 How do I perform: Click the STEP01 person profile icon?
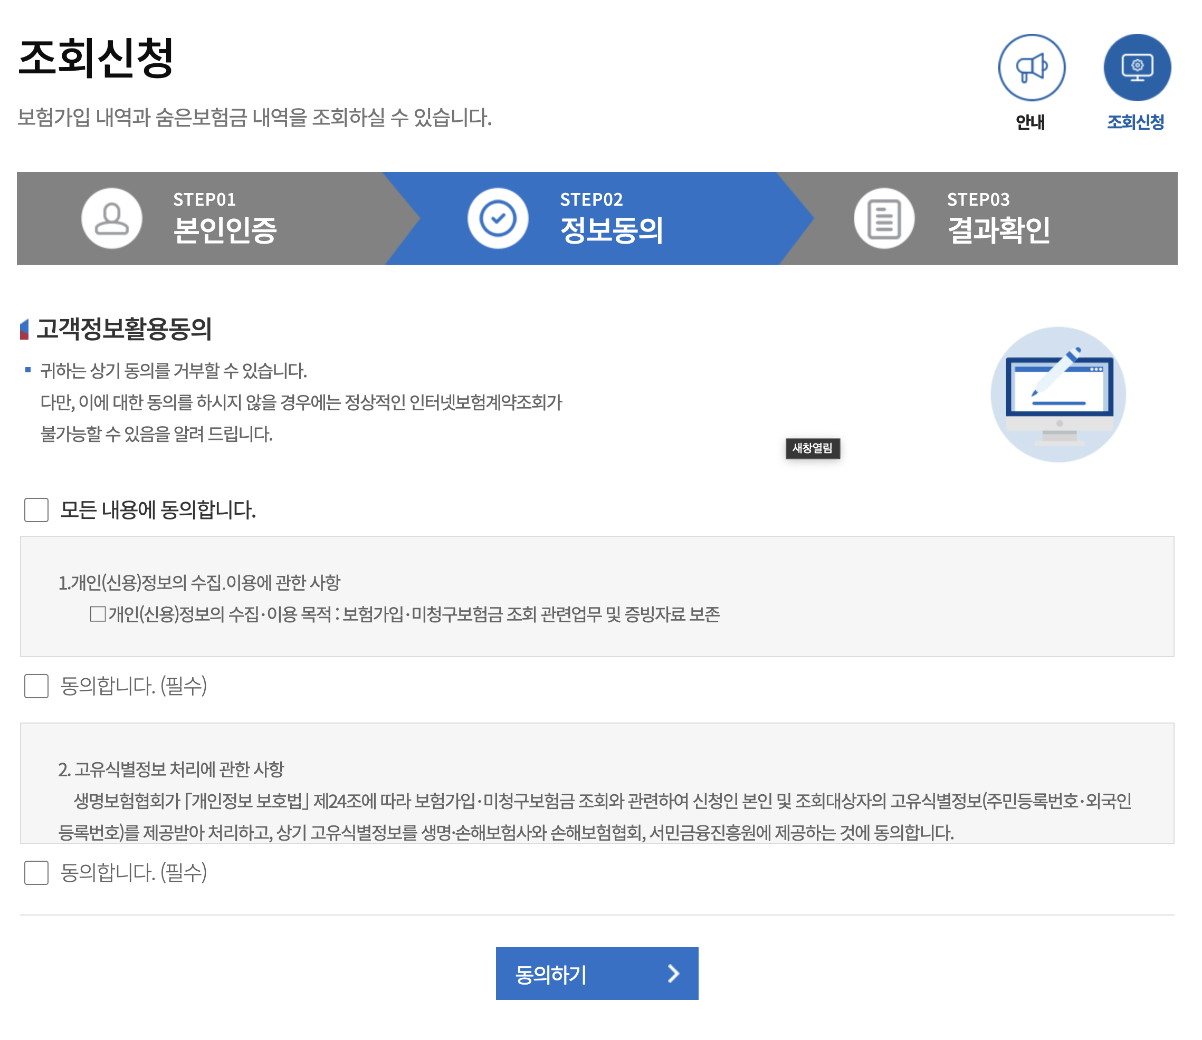(111, 219)
